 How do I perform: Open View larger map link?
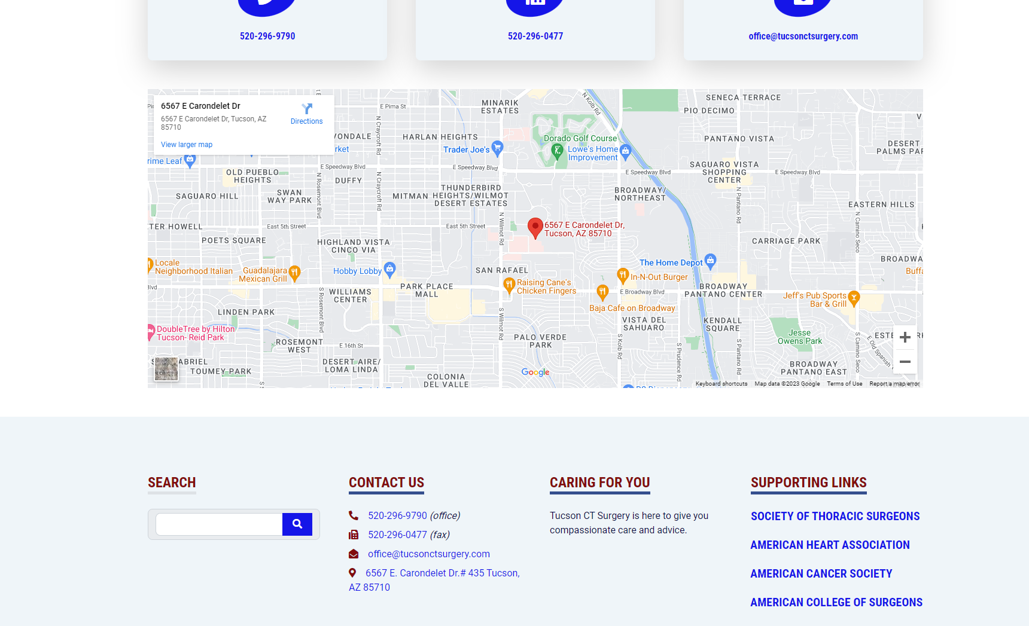click(x=187, y=145)
